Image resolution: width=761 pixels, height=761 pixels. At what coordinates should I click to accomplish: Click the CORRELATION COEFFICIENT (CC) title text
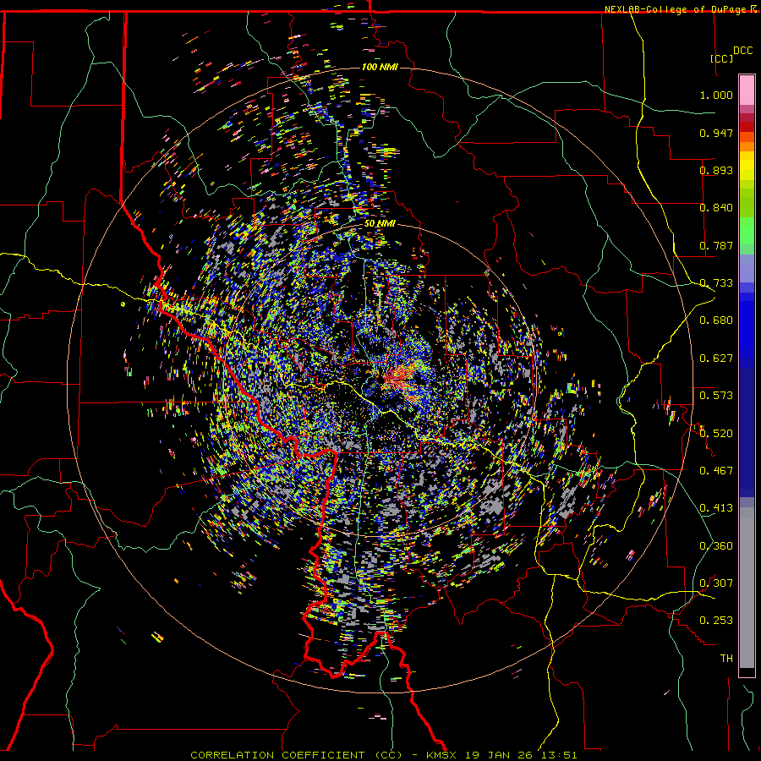(297, 755)
